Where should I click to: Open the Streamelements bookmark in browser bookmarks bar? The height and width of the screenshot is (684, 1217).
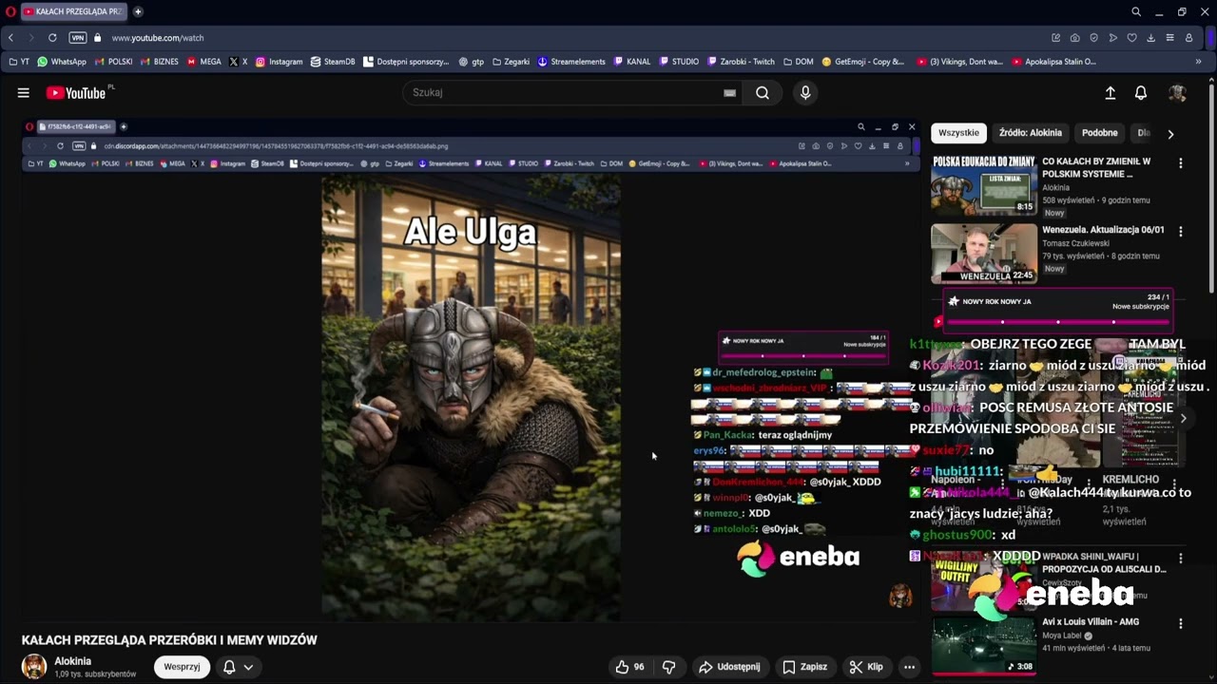tap(571, 62)
